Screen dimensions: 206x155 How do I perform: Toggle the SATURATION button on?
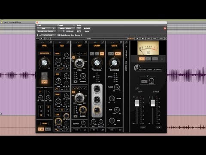click(x=44, y=53)
